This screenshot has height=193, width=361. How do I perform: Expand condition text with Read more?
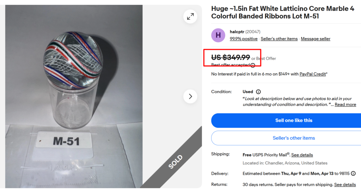[x=345, y=104]
